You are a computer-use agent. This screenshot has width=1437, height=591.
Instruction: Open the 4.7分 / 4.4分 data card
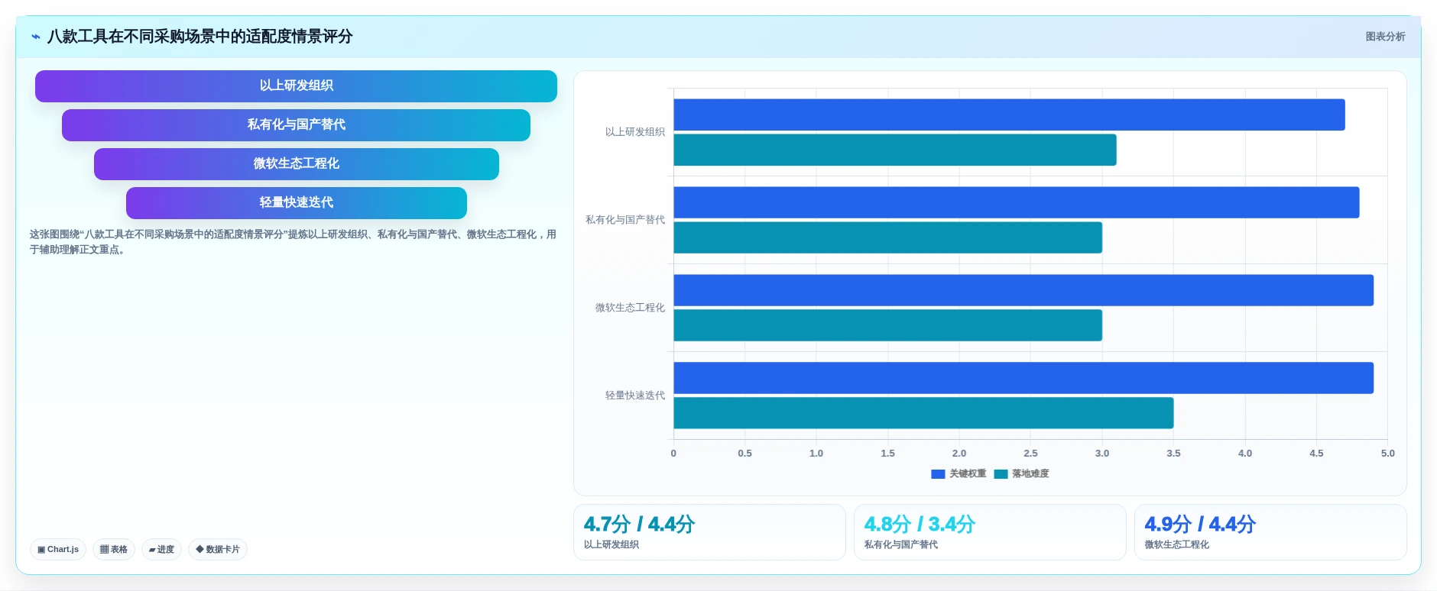click(x=709, y=532)
